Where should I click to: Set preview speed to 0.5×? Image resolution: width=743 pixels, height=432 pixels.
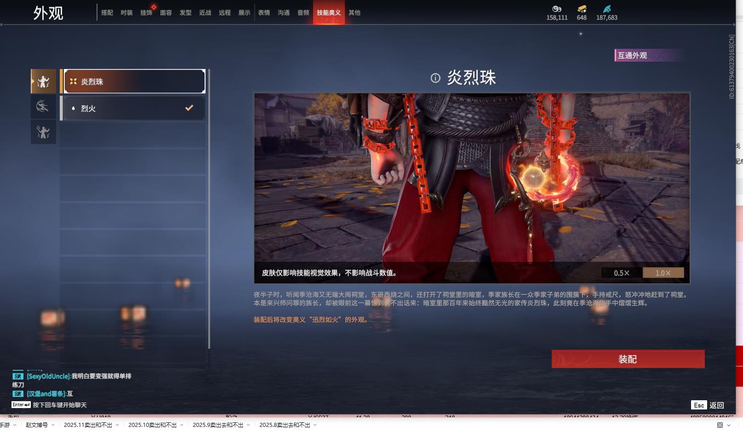622,273
